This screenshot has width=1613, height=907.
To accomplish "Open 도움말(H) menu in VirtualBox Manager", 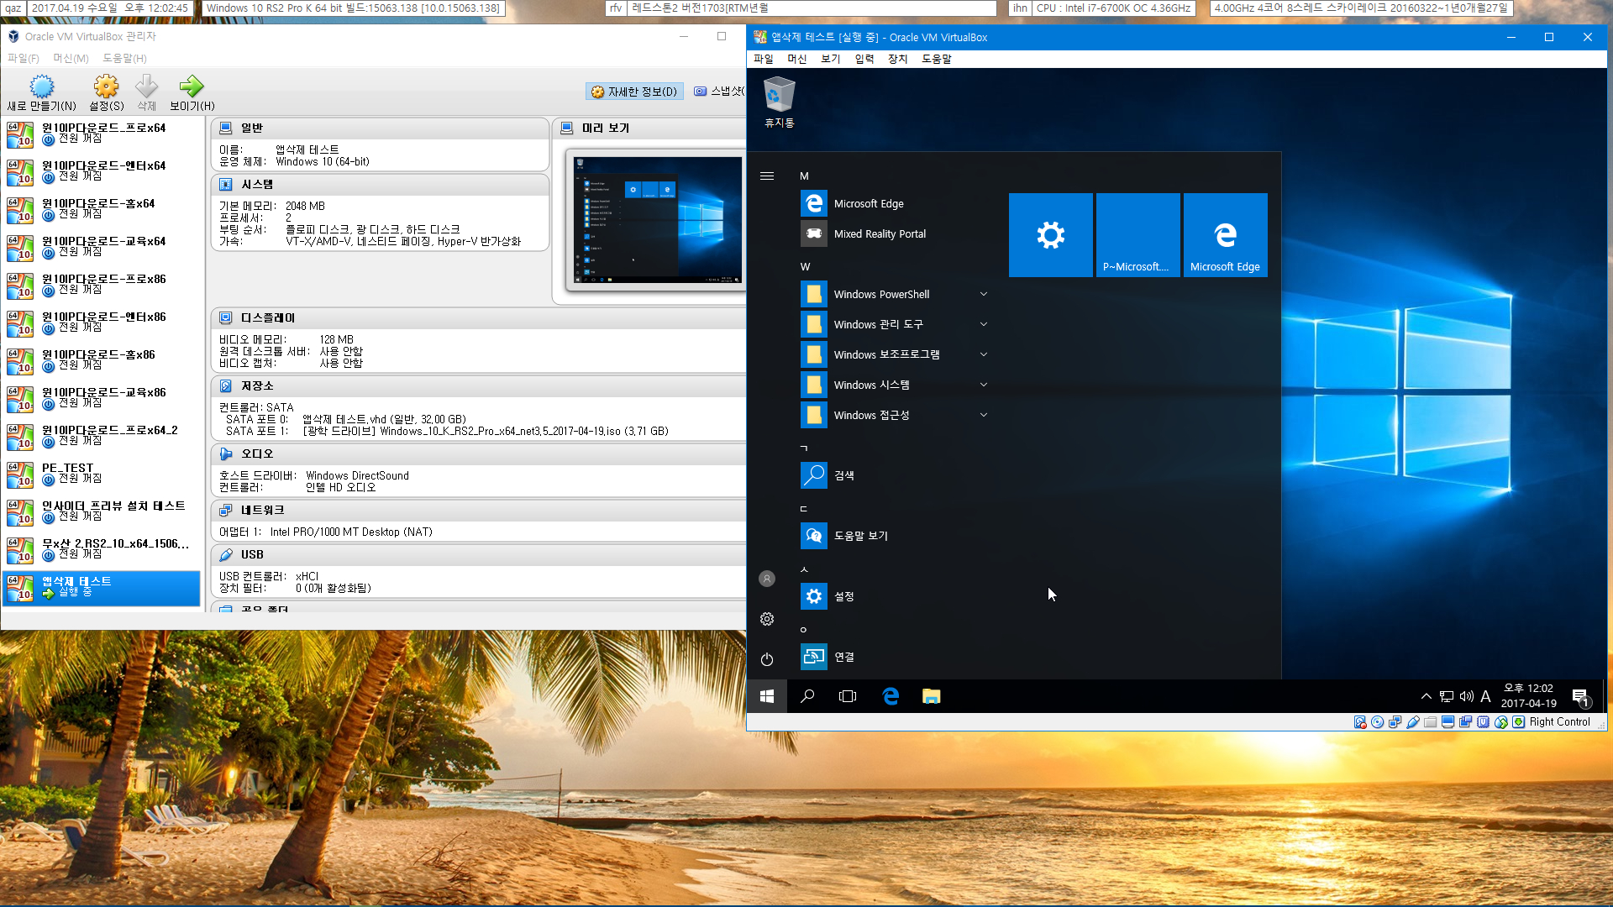I will [x=124, y=58].
